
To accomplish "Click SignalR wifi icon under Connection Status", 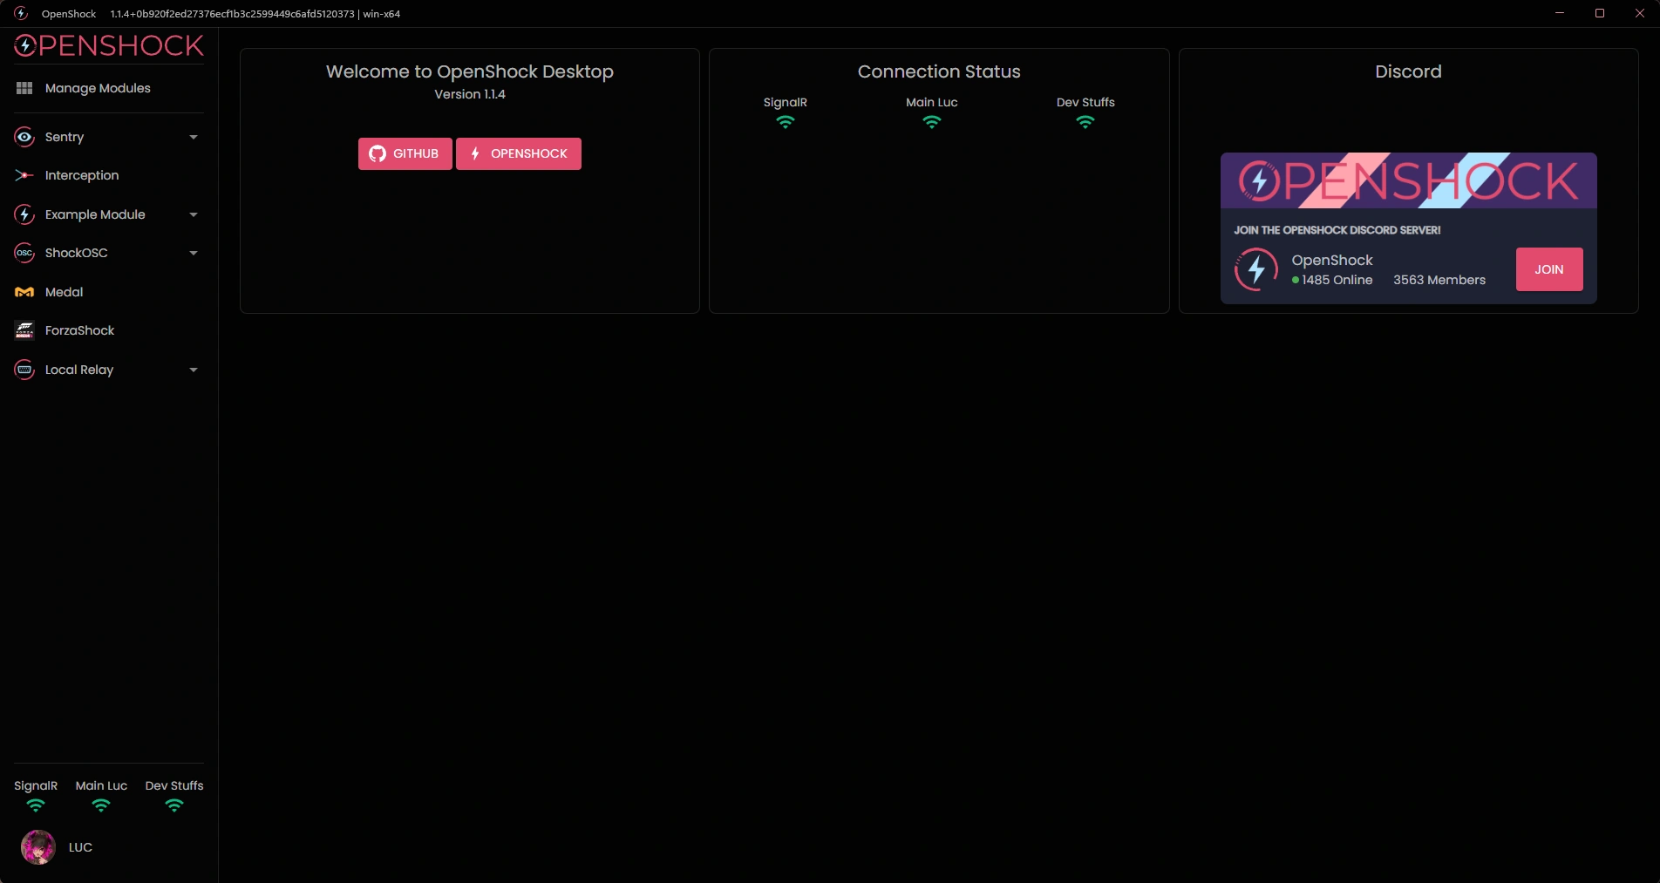I will pyautogui.click(x=786, y=122).
